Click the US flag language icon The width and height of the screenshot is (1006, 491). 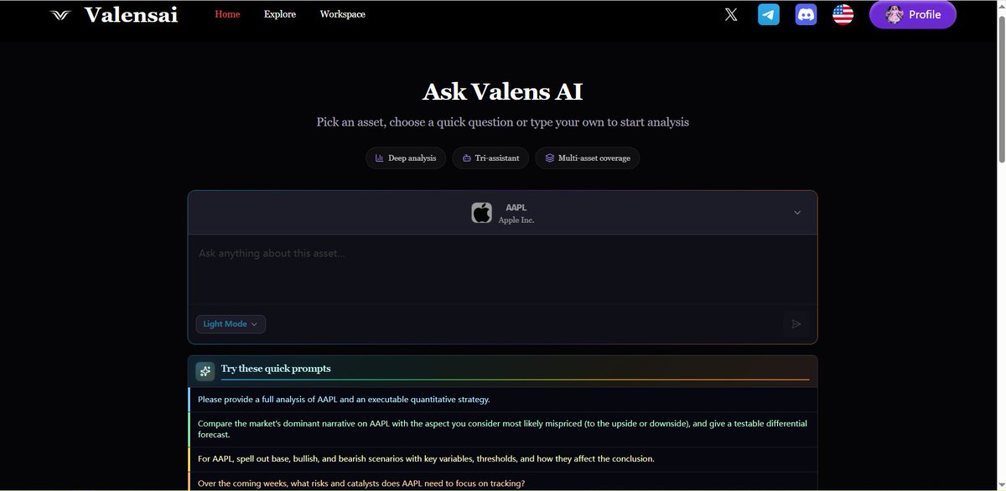click(x=843, y=14)
